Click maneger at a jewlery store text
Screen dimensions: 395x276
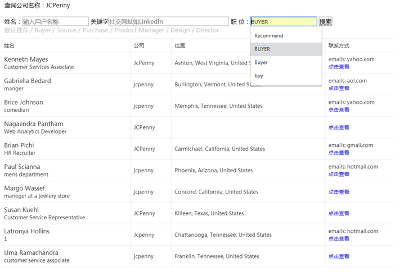tap(37, 196)
